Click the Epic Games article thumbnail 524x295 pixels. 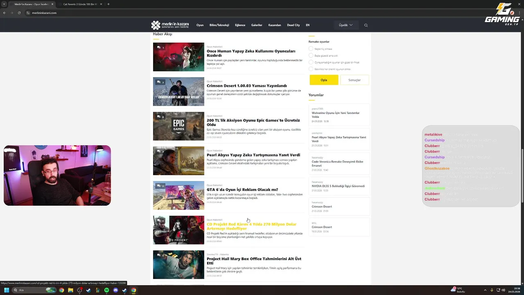coord(178,126)
